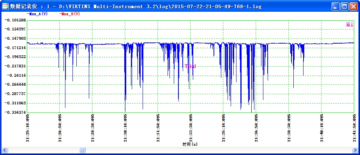Click the 时间(s) x-axis title
Viewport: 360px width, 155px height.
coord(190,144)
